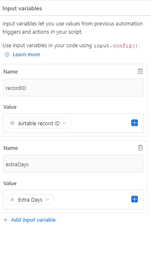Focus the recordID name field
This screenshot has width=151, height=257.
(x=73, y=87)
